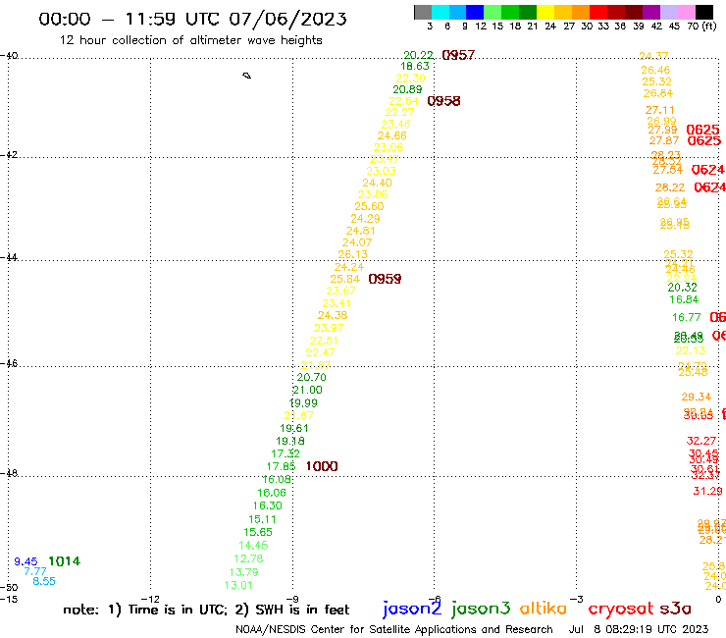The width and height of the screenshot is (726, 638).
Task: Click the subtitle about altimeter wave heights
Action: [190, 40]
